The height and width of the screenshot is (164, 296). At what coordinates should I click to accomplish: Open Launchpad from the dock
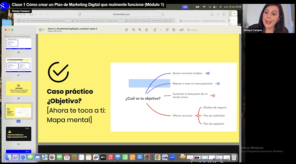coord(15,157)
